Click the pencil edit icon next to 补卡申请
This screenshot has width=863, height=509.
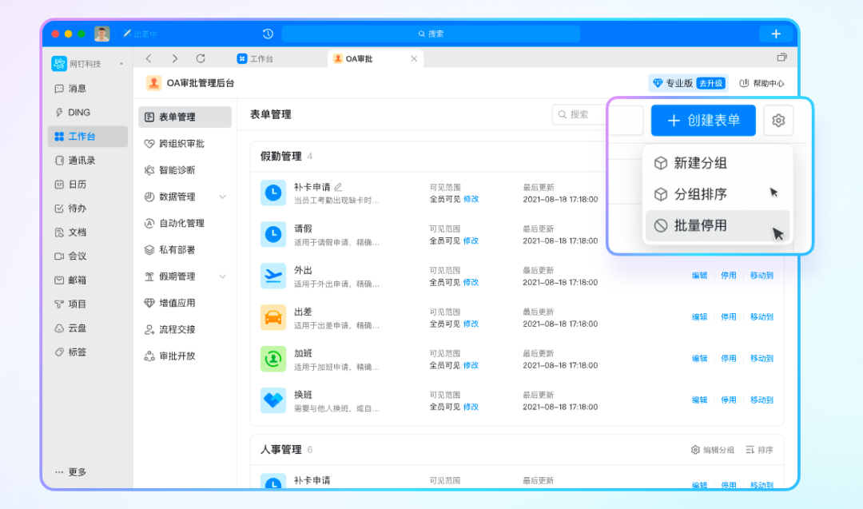pos(338,187)
